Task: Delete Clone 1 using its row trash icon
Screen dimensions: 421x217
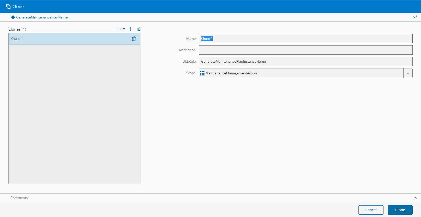Action: pos(134,39)
